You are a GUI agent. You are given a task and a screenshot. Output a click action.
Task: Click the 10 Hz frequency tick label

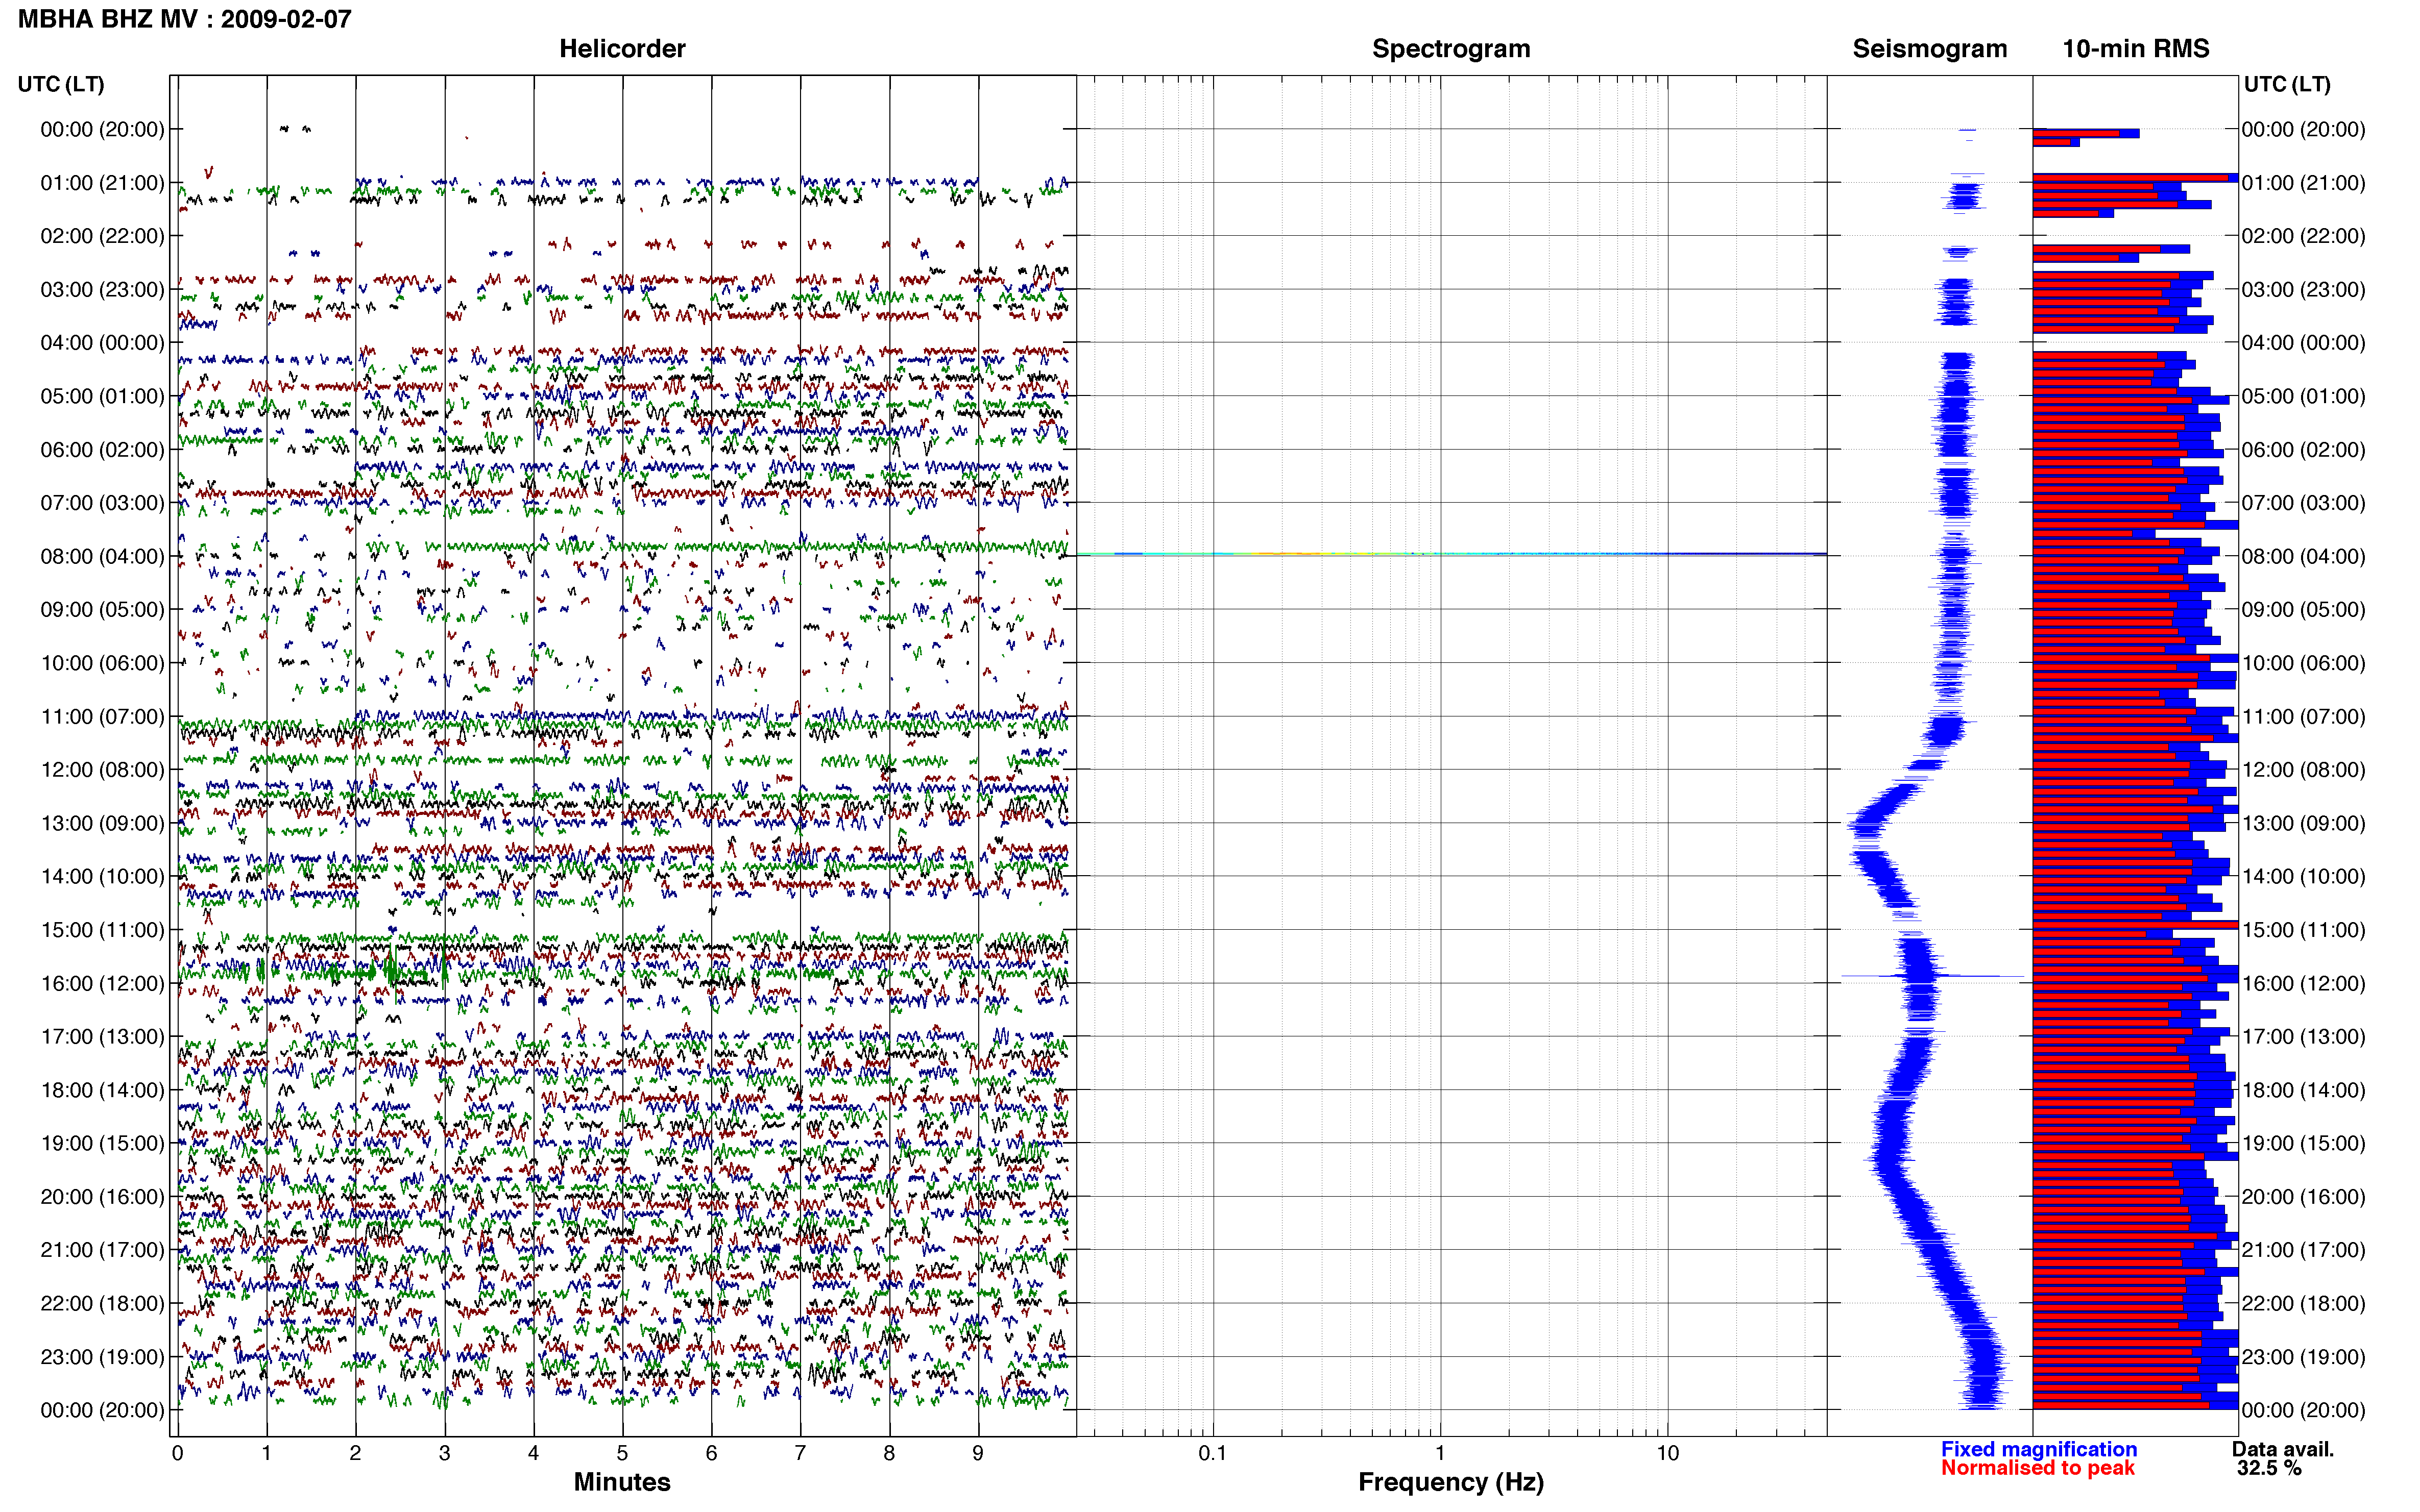click(x=1667, y=1453)
